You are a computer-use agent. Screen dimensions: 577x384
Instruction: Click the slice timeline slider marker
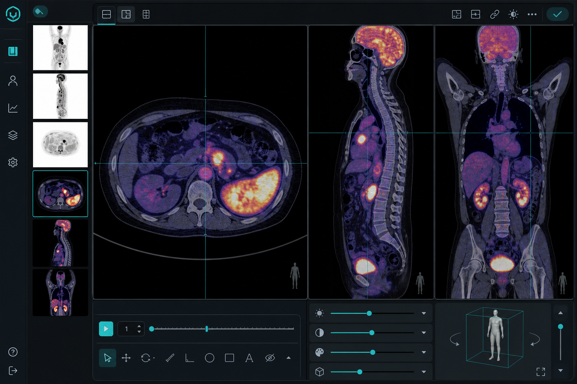(207, 329)
